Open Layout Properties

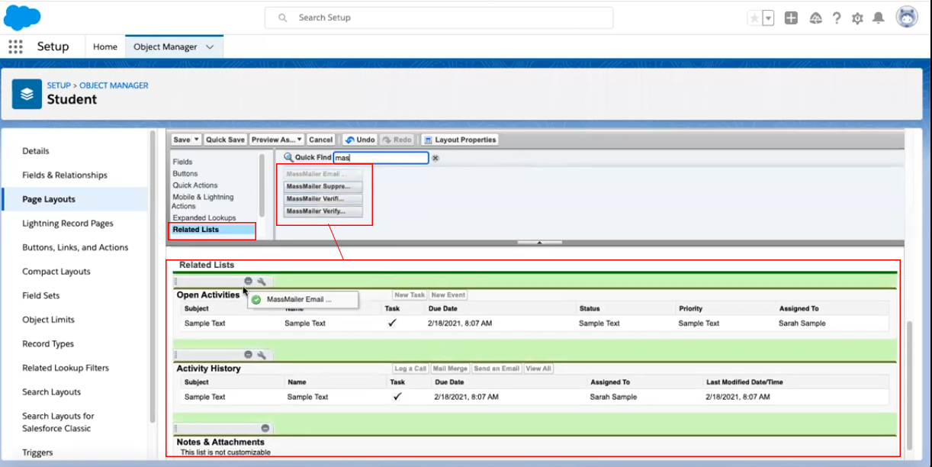pyautogui.click(x=460, y=140)
